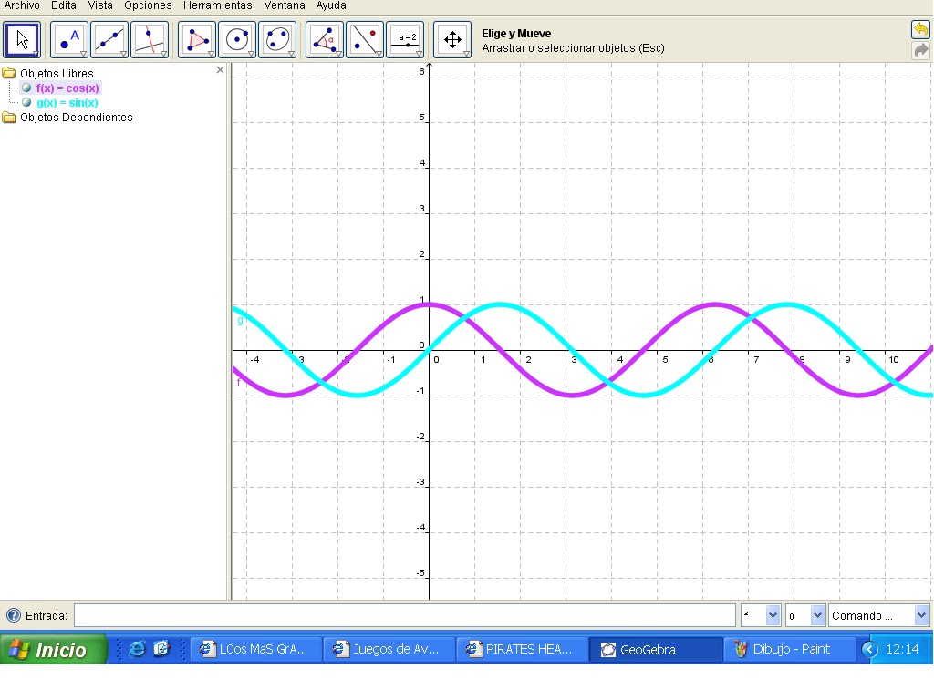Screen dimensions: 934x700
Task: Click the Redo arrow icon
Action: point(920,50)
